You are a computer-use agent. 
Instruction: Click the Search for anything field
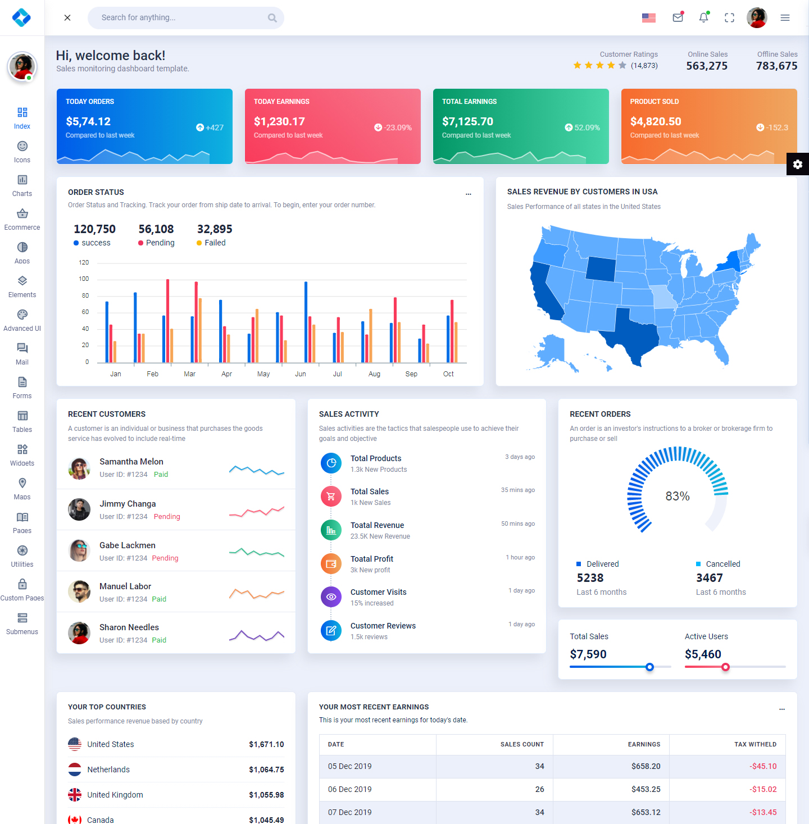180,18
